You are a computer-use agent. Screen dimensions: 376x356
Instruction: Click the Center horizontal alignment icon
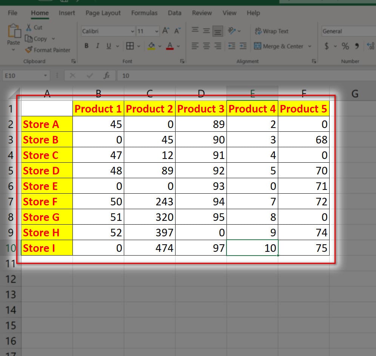pos(206,46)
